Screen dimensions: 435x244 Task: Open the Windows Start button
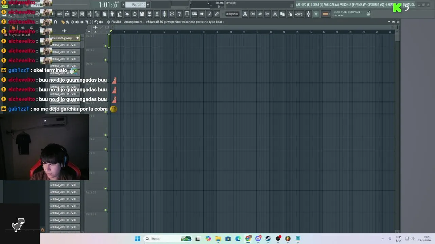tap(137, 239)
